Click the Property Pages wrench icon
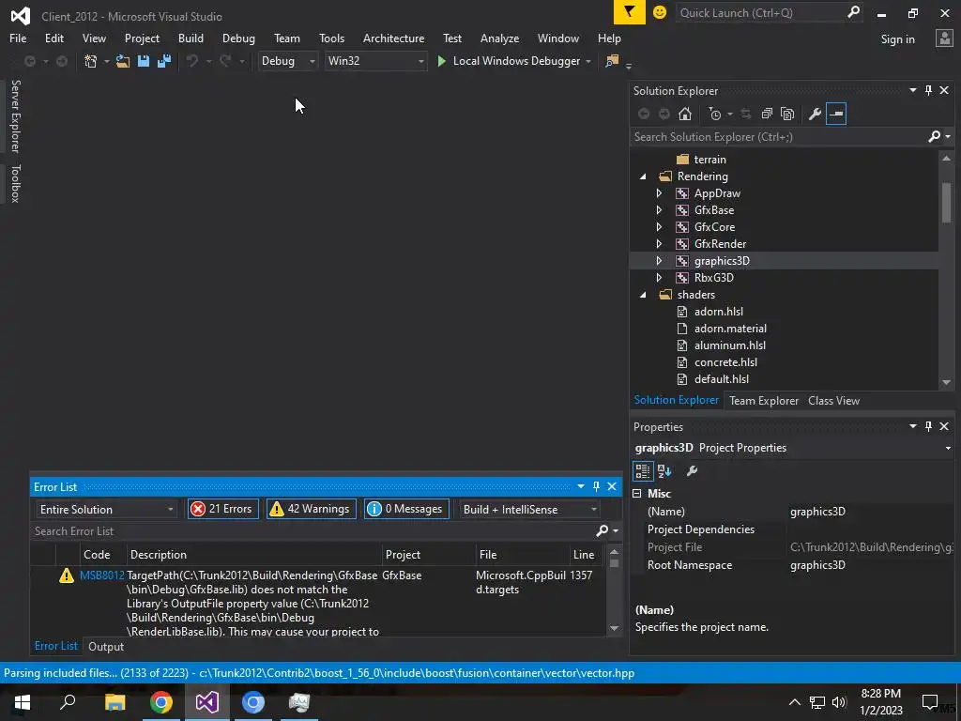 point(692,471)
